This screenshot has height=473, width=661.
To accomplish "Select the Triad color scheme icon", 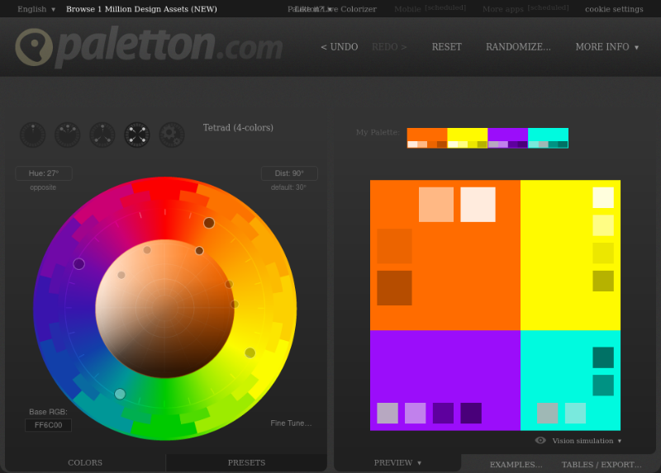I will coord(102,135).
